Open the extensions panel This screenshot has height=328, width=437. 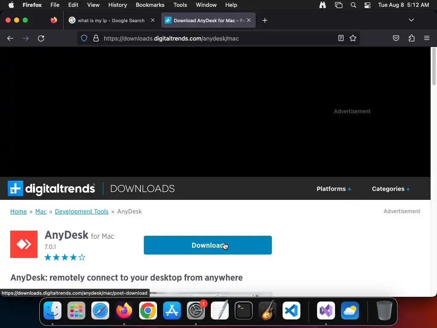pyautogui.click(x=411, y=38)
